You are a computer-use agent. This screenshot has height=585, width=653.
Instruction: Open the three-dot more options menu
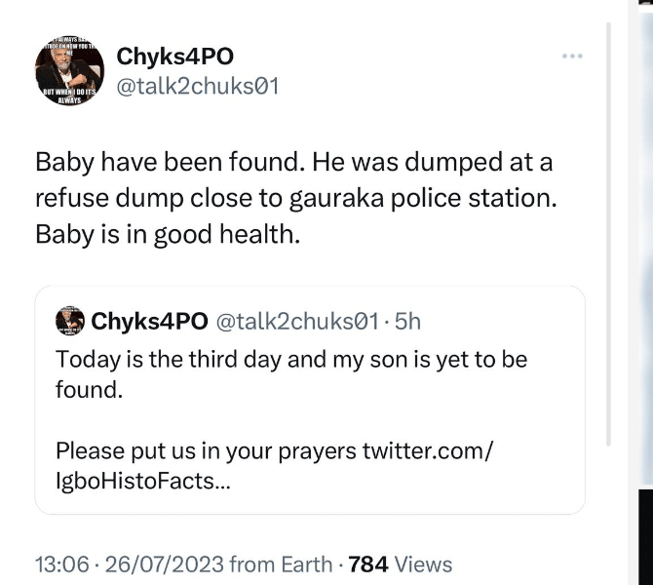pos(571,57)
